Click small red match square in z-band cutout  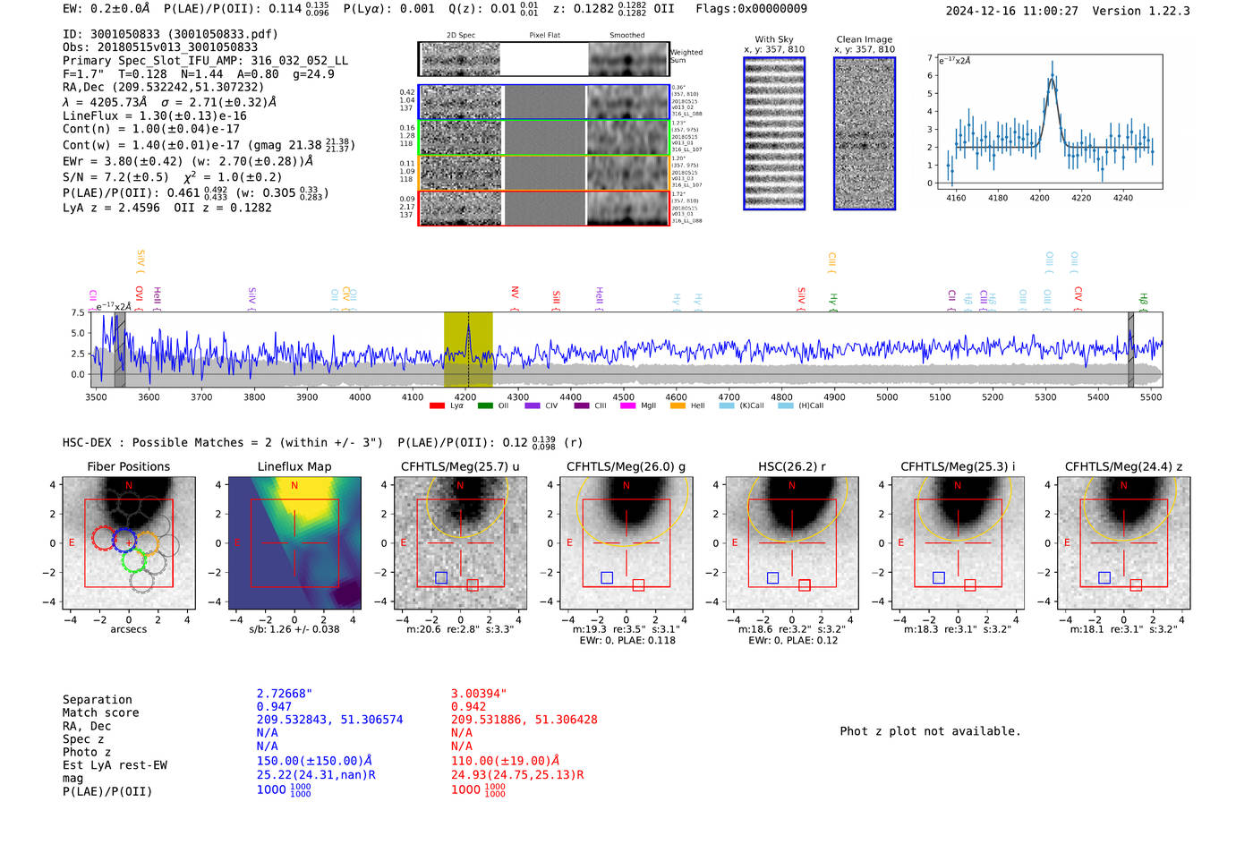click(1136, 584)
